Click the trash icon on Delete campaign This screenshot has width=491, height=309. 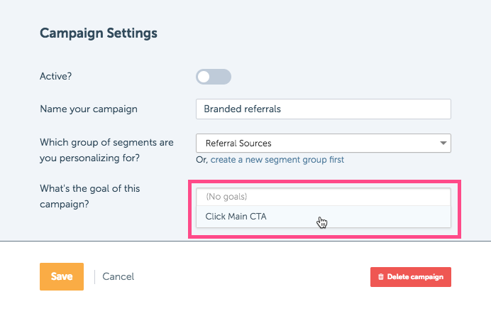pyautogui.click(x=381, y=277)
